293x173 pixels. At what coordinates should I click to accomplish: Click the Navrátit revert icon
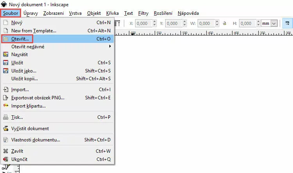click(x=5, y=55)
